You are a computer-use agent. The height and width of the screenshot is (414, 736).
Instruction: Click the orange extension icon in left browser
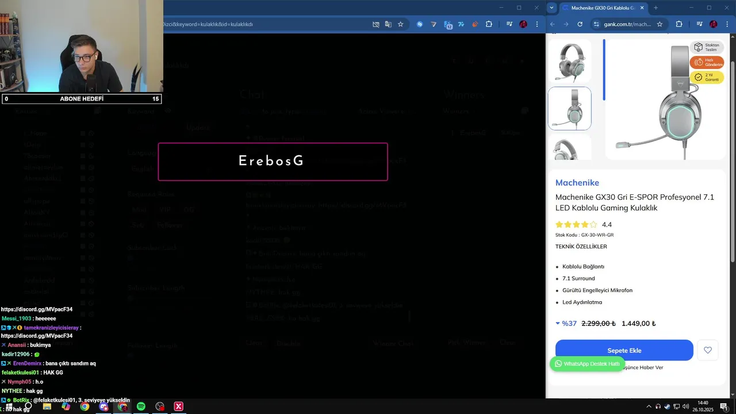475,24
